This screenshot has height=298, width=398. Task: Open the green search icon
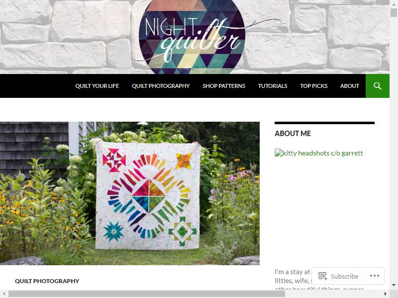click(378, 86)
